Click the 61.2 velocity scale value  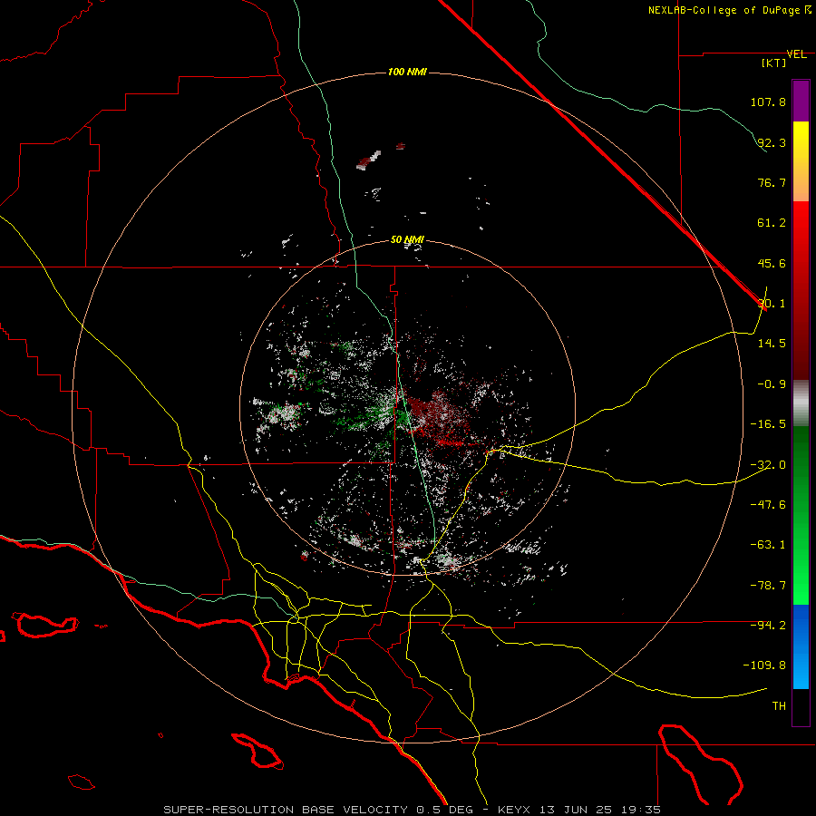[772, 223]
